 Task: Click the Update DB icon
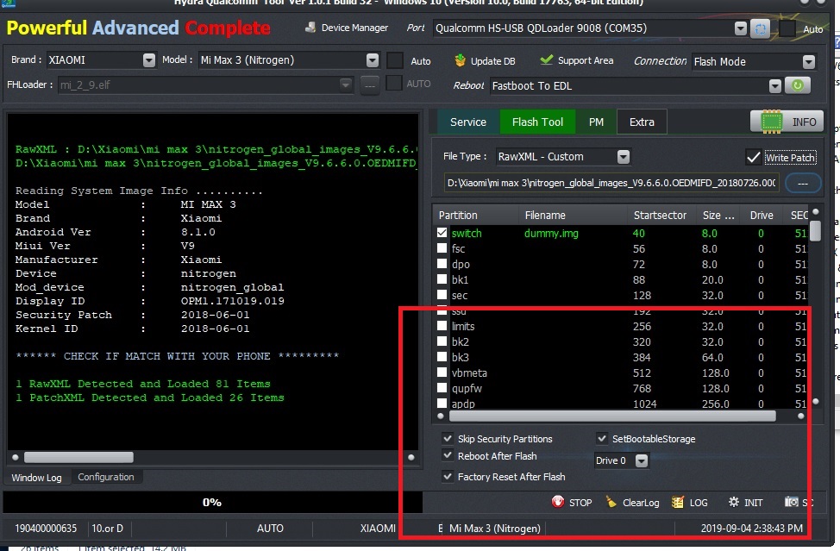tap(460, 60)
